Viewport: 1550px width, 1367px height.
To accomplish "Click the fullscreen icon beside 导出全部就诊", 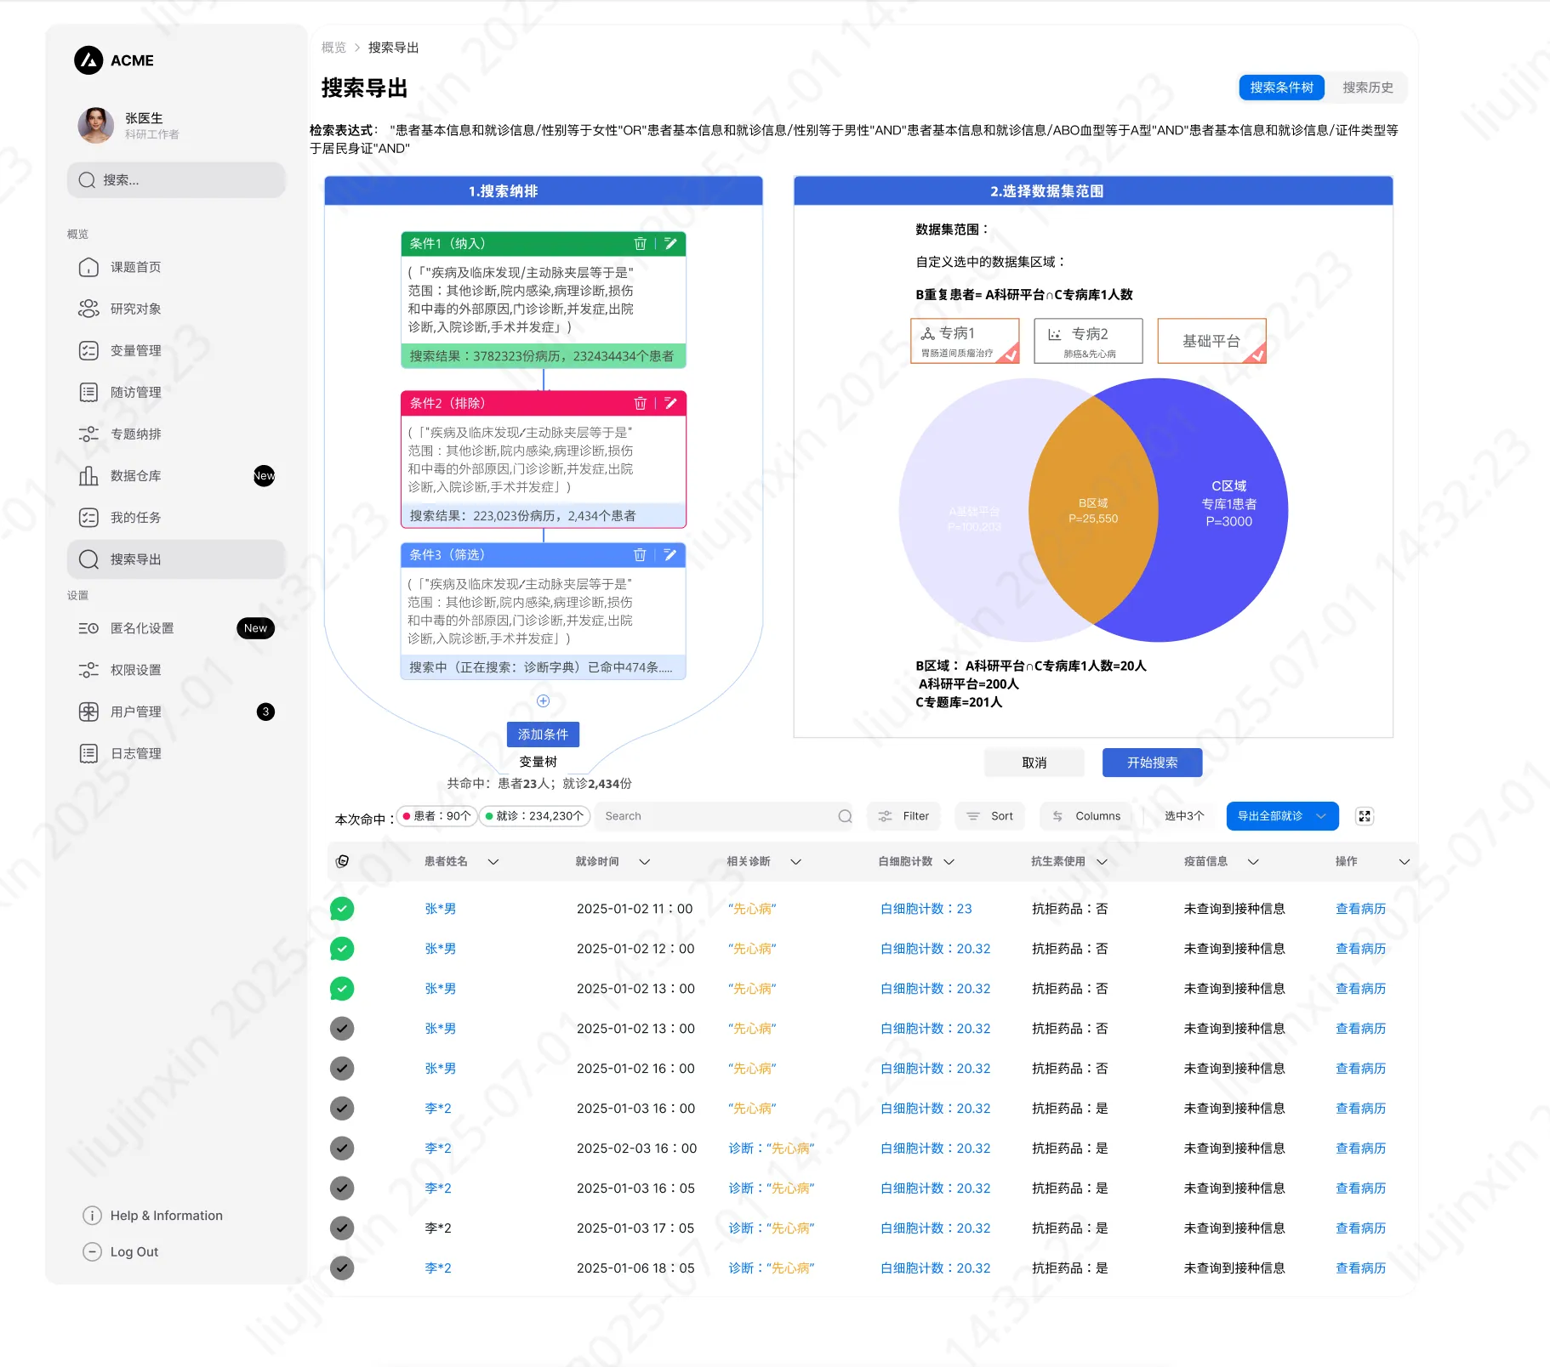I will 1365,816.
